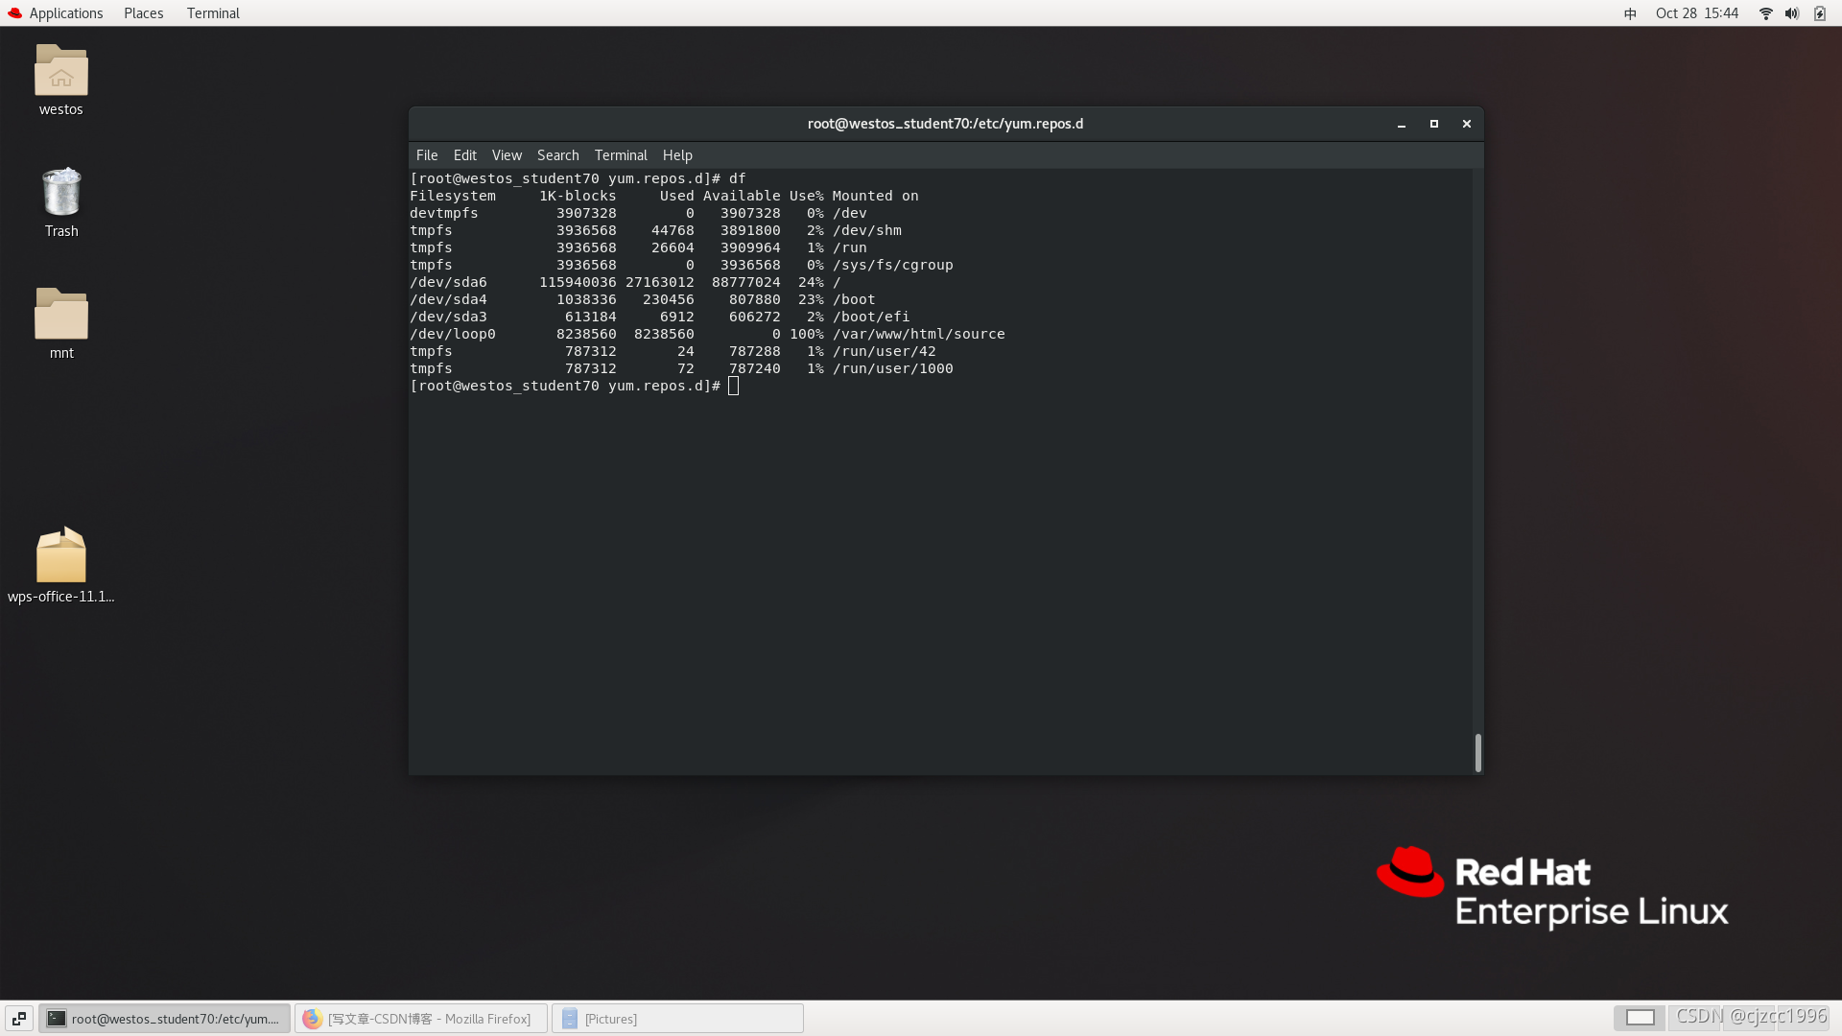Switch to Mozilla Firefox CSDN taskbar entry
This screenshot has height=1036, width=1842.
click(421, 1019)
